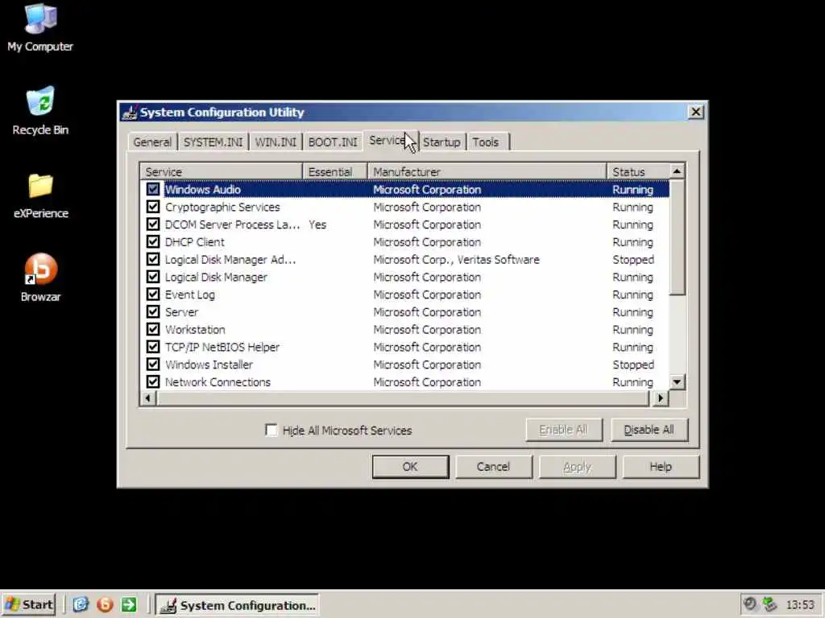
Task: Close the System Configuration Utility window
Action: (x=695, y=112)
